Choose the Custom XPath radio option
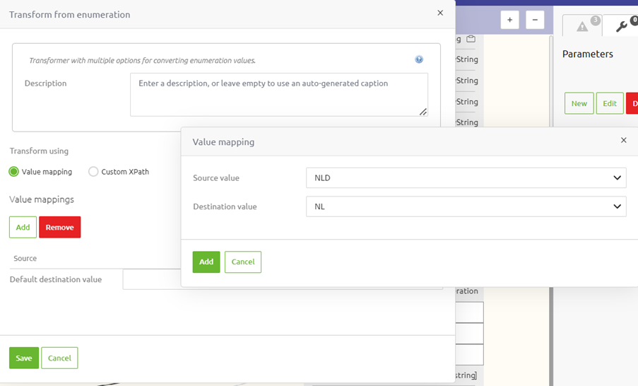This screenshot has height=386, width=638. click(x=93, y=172)
